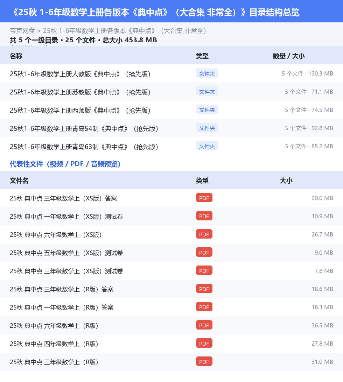Select file 25秋 典中点 六年级数学上（R版）
This screenshot has width=343, height=382.
tap(54, 326)
